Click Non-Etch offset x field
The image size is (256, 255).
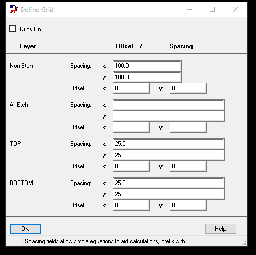(x=131, y=88)
